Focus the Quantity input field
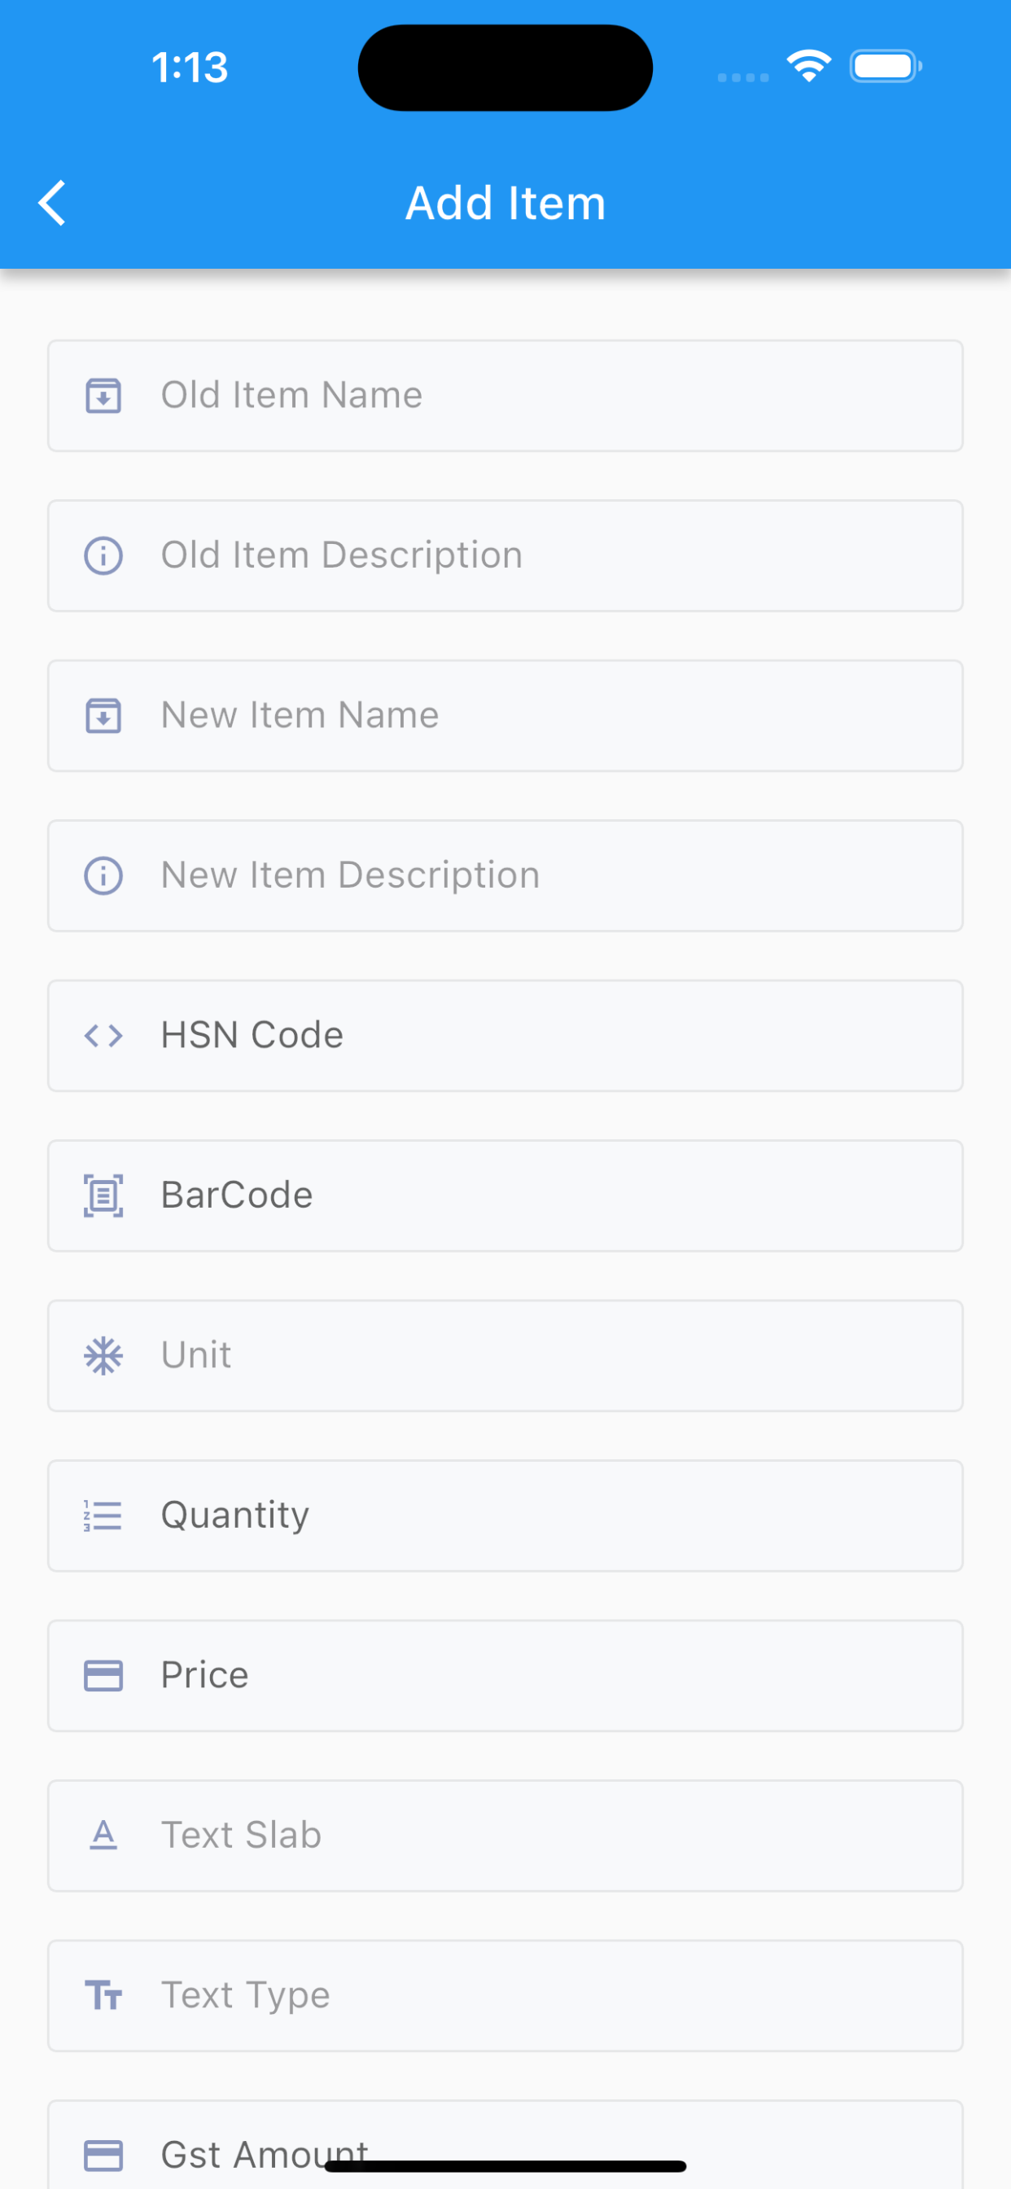The width and height of the screenshot is (1011, 2189). (505, 1516)
